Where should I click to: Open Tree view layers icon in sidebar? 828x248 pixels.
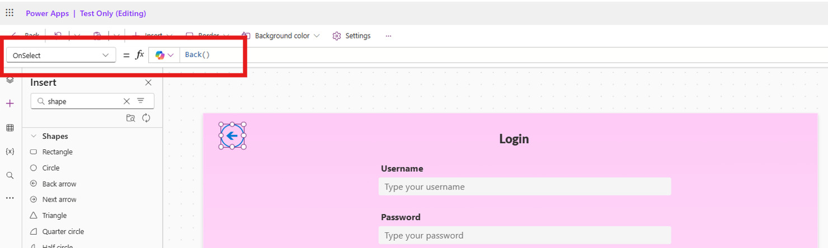[10, 80]
